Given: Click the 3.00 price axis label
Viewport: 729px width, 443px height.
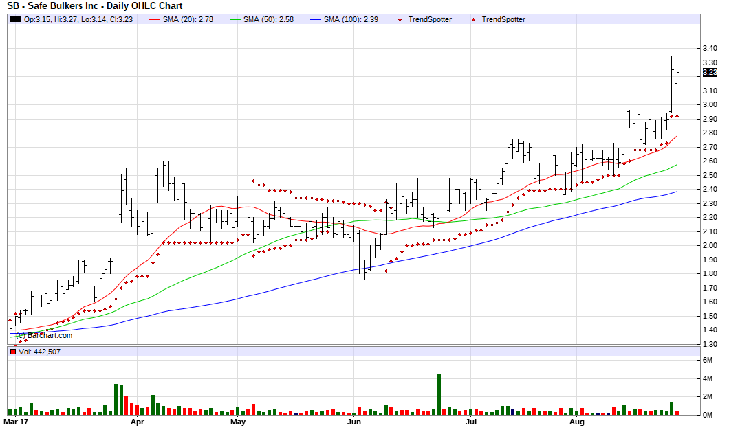Looking at the screenshot, I should coord(710,104).
